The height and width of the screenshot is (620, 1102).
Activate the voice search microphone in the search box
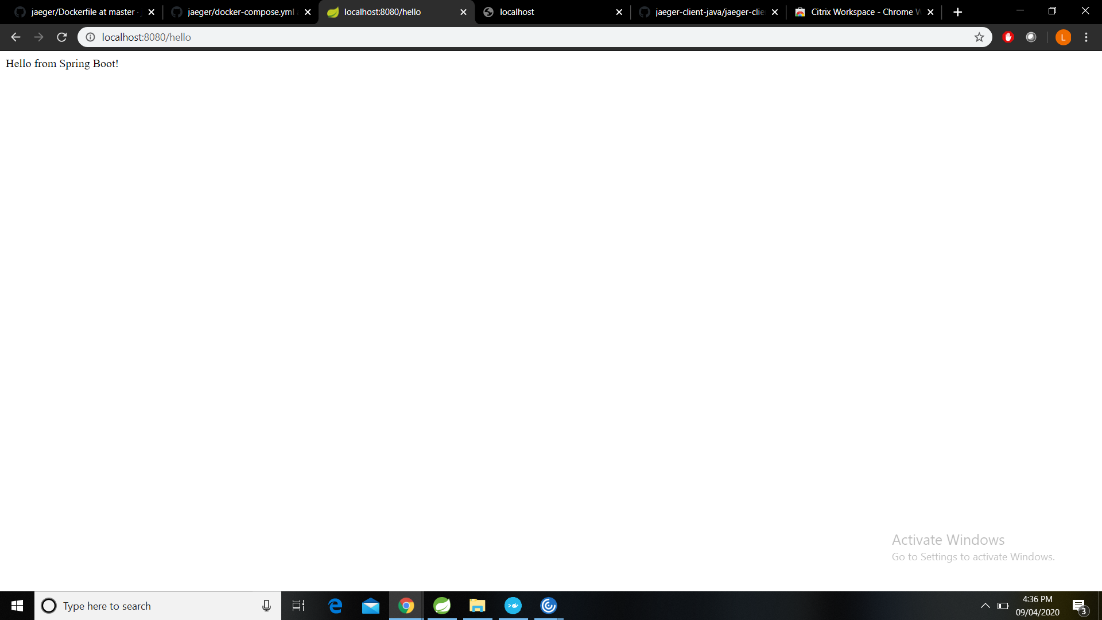[x=266, y=606]
